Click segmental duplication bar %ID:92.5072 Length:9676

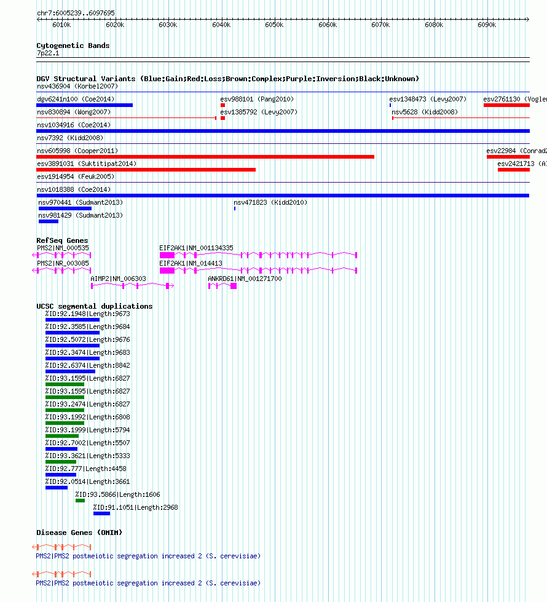click(x=73, y=346)
